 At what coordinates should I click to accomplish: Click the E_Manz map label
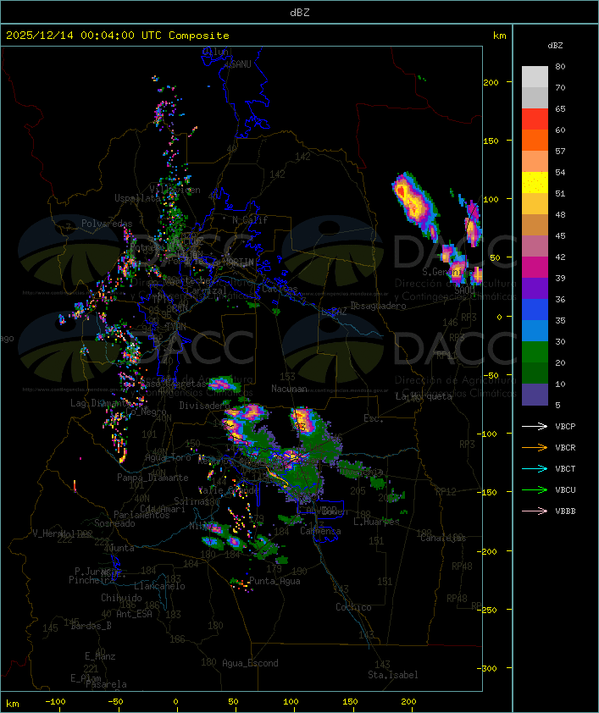click(x=100, y=656)
